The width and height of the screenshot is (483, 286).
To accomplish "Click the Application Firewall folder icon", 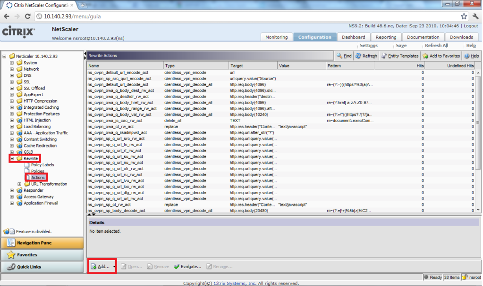I will click(19, 203).
